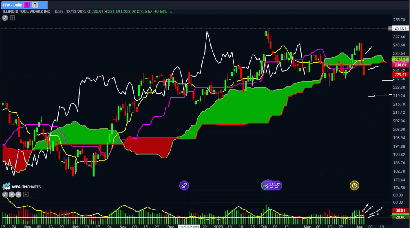The image size is (410, 228).
Task: Add indicator with main chart plus icon
Action: tap(12, 18)
